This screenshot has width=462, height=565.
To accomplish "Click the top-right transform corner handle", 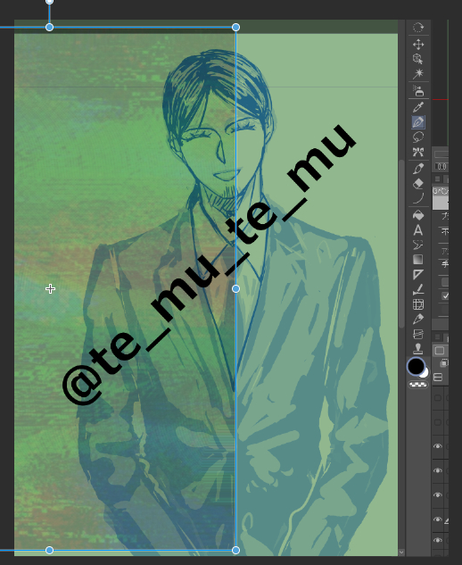I will (x=235, y=28).
